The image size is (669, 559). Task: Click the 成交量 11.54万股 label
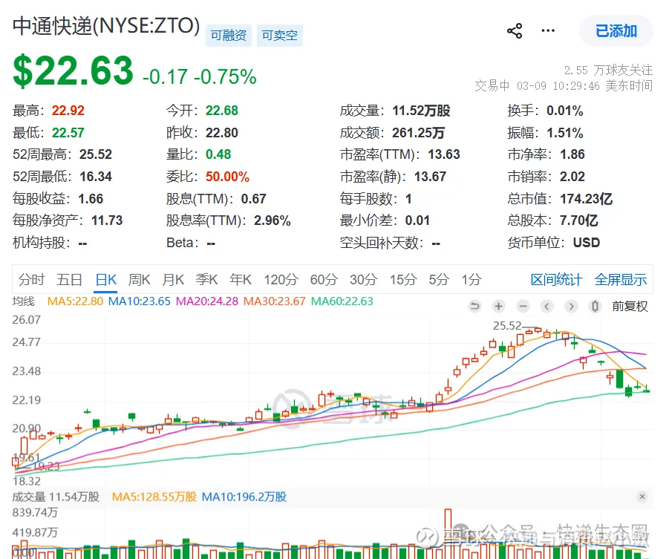[x=56, y=497]
